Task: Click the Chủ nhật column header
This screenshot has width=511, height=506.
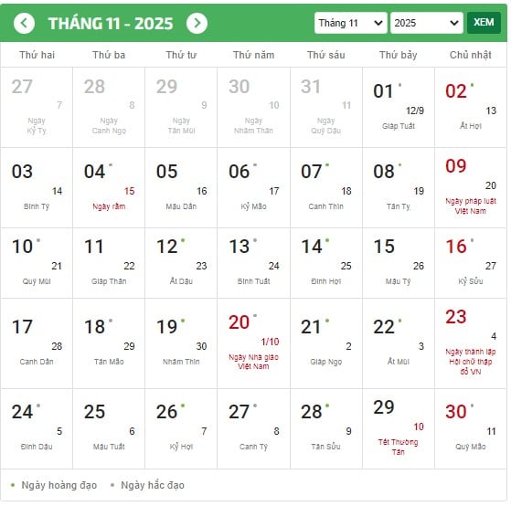Action: point(471,55)
